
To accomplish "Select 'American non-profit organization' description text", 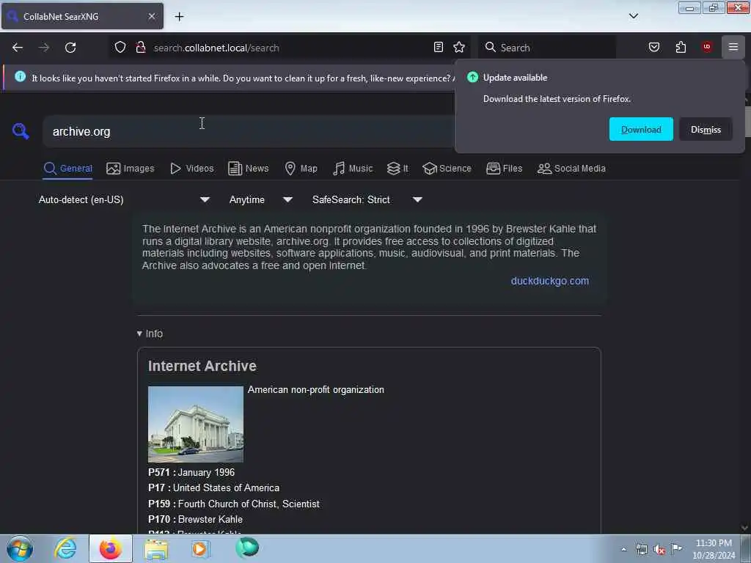I will (x=315, y=390).
